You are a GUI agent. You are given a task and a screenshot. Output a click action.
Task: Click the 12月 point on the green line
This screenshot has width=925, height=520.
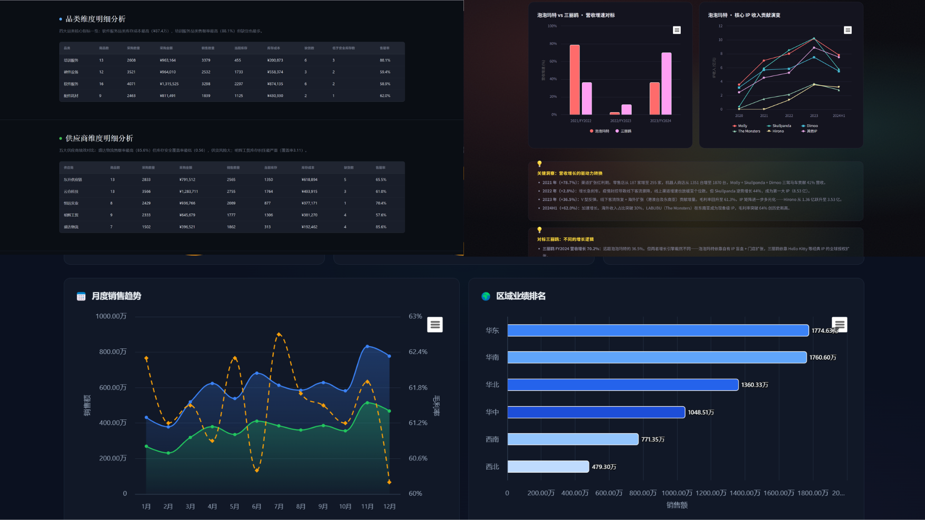click(x=389, y=411)
